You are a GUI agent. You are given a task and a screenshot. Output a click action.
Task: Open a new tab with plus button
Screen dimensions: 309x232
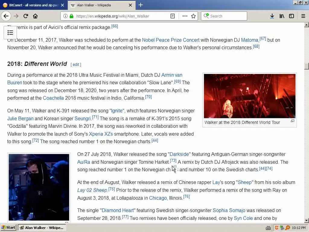pyautogui.click(x=141, y=5)
